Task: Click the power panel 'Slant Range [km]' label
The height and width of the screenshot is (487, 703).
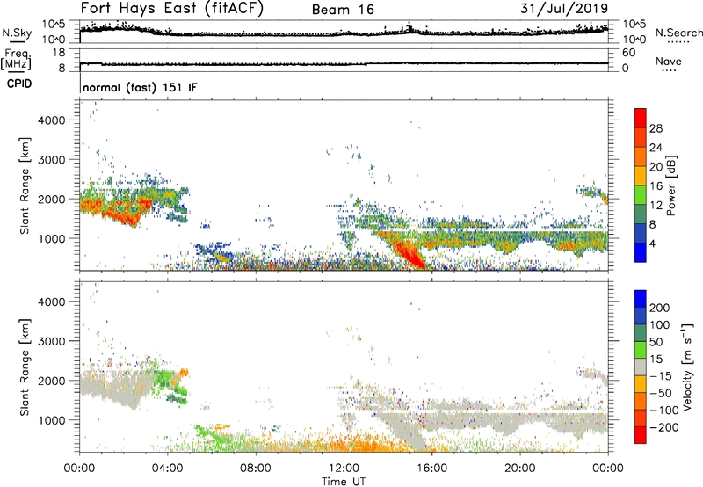Action: point(25,185)
